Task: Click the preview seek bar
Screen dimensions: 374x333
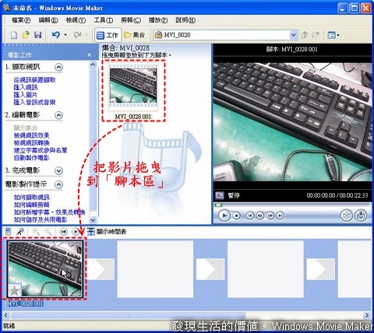Action: [x=292, y=205]
